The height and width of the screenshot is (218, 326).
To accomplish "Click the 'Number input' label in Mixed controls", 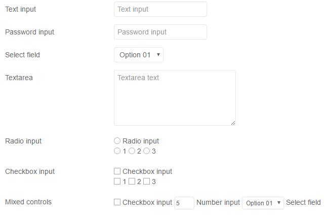I will click(x=218, y=202).
